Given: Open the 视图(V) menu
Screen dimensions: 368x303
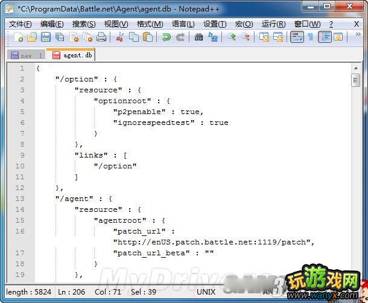Looking at the screenshot, I should [x=116, y=24].
